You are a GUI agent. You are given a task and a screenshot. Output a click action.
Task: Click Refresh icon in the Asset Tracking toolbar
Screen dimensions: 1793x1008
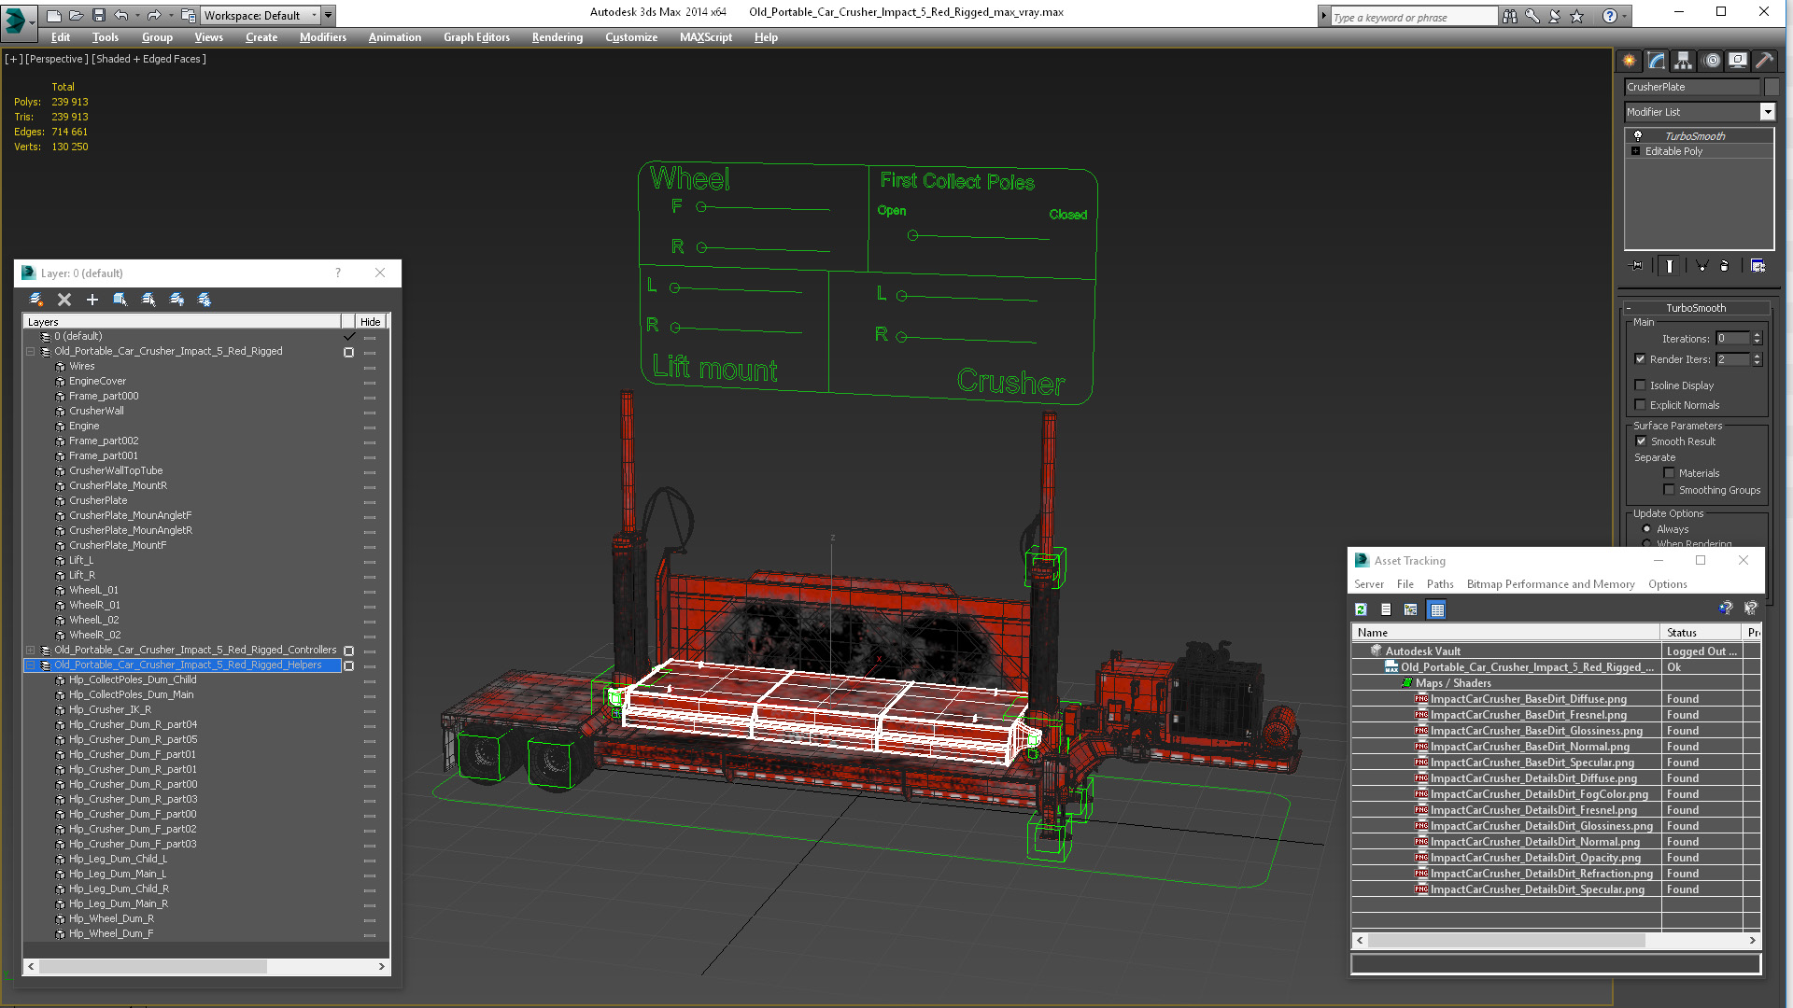pos(1362,609)
